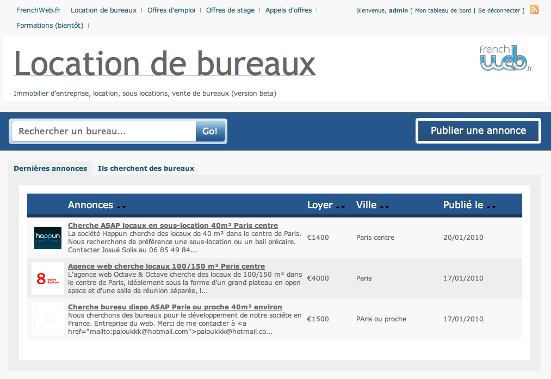The height and width of the screenshot is (379, 551).
Task: Click the 20/01/2010 date cell
Action: click(463, 238)
